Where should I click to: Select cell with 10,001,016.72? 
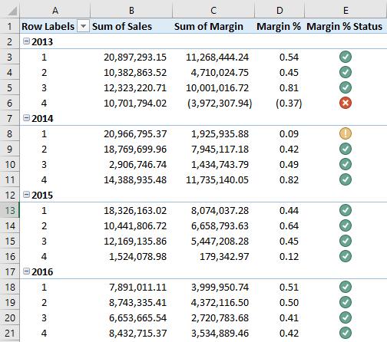click(213, 87)
